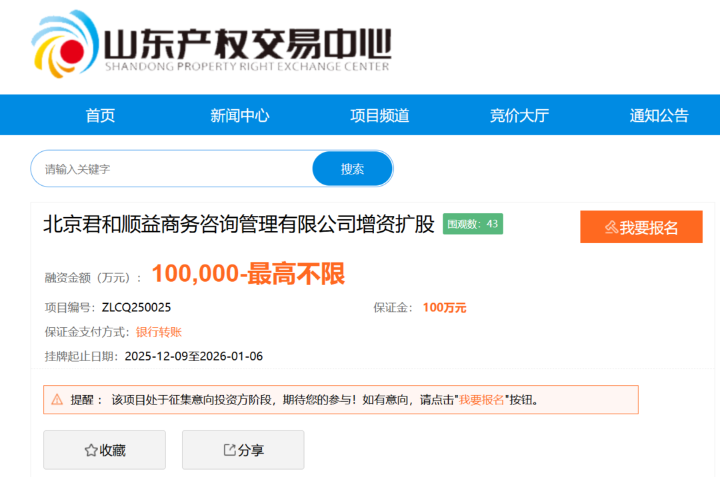The image size is (720, 477).
Task: Click the SHANDONG PROPERTY RIGHT EXCHANGE CENTER text
Action: coord(247,67)
